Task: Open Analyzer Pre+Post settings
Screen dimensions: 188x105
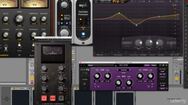Action: 161,55
